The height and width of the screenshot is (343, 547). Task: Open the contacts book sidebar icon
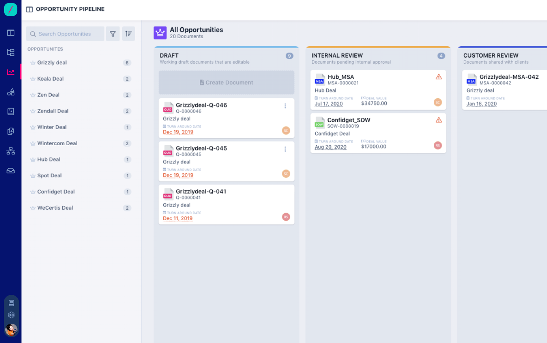click(x=11, y=111)
